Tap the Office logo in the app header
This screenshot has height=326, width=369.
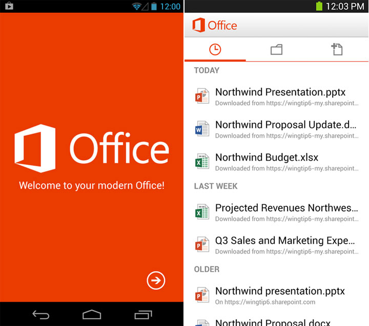pos(214,25)
